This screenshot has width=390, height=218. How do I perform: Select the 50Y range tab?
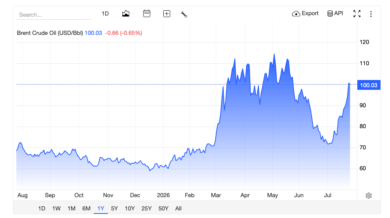(x=163, y=208)
